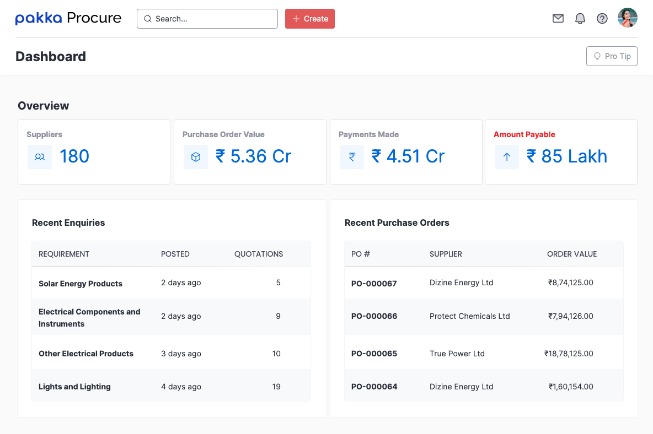Select the Suppliers people icon

pos(39,156)
